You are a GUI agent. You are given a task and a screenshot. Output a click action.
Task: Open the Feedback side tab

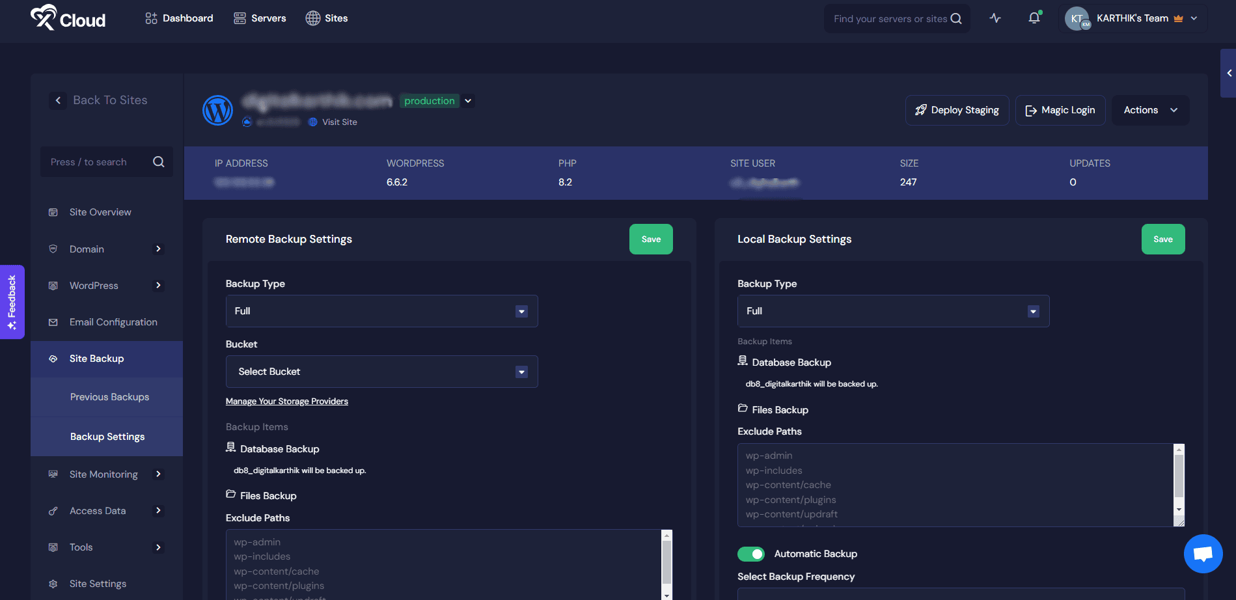point(12,302)
